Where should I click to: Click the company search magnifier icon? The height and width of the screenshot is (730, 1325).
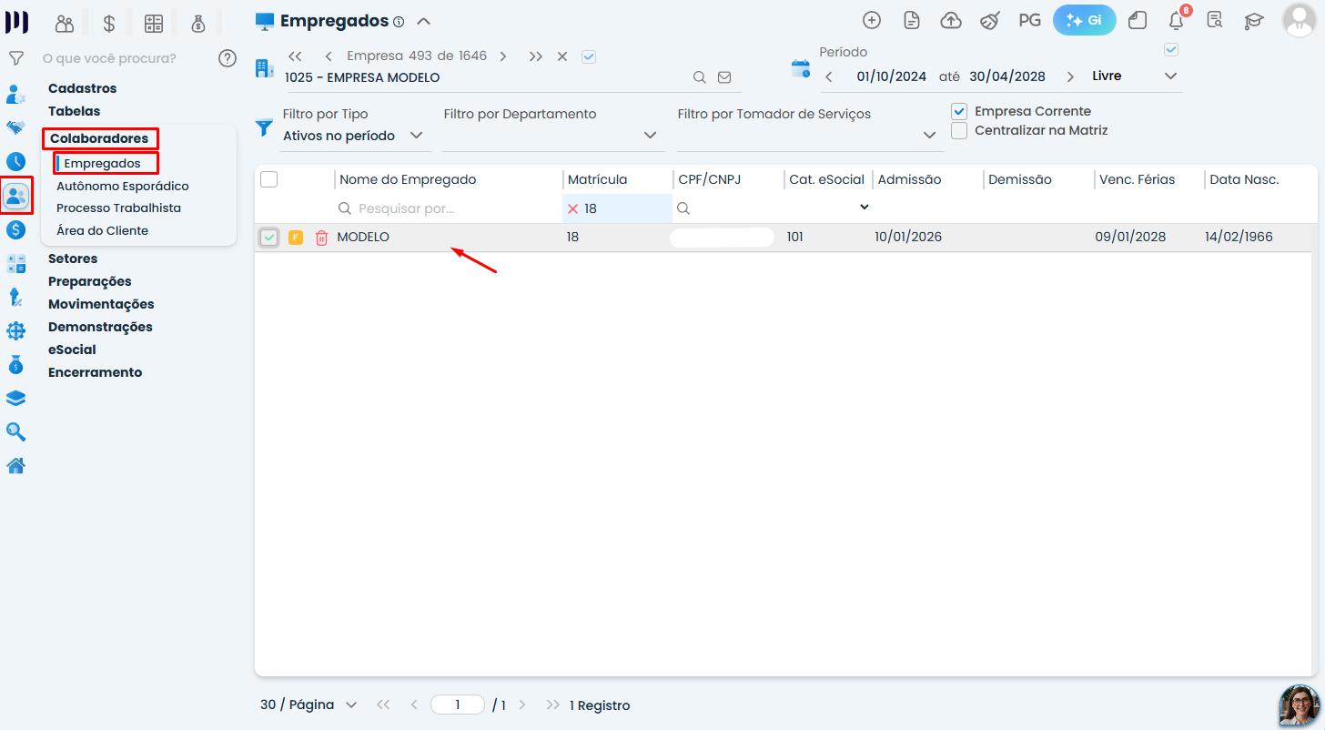[700, 77]
